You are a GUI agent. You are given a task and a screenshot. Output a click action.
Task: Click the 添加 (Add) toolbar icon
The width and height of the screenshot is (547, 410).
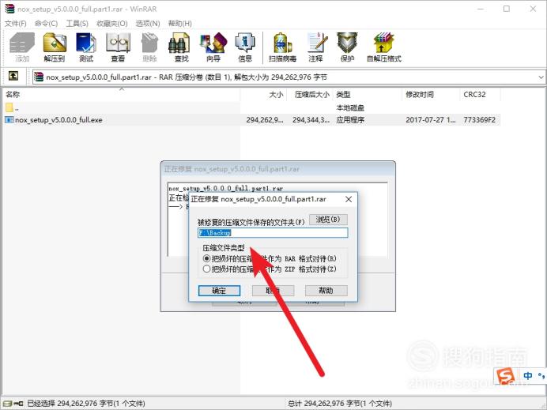tap(22, 47)
